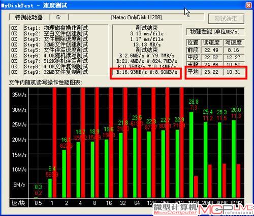This screenshot has width=254, height=216.
Task: Click the short red bar under 7.3
Action: point(196,187)
